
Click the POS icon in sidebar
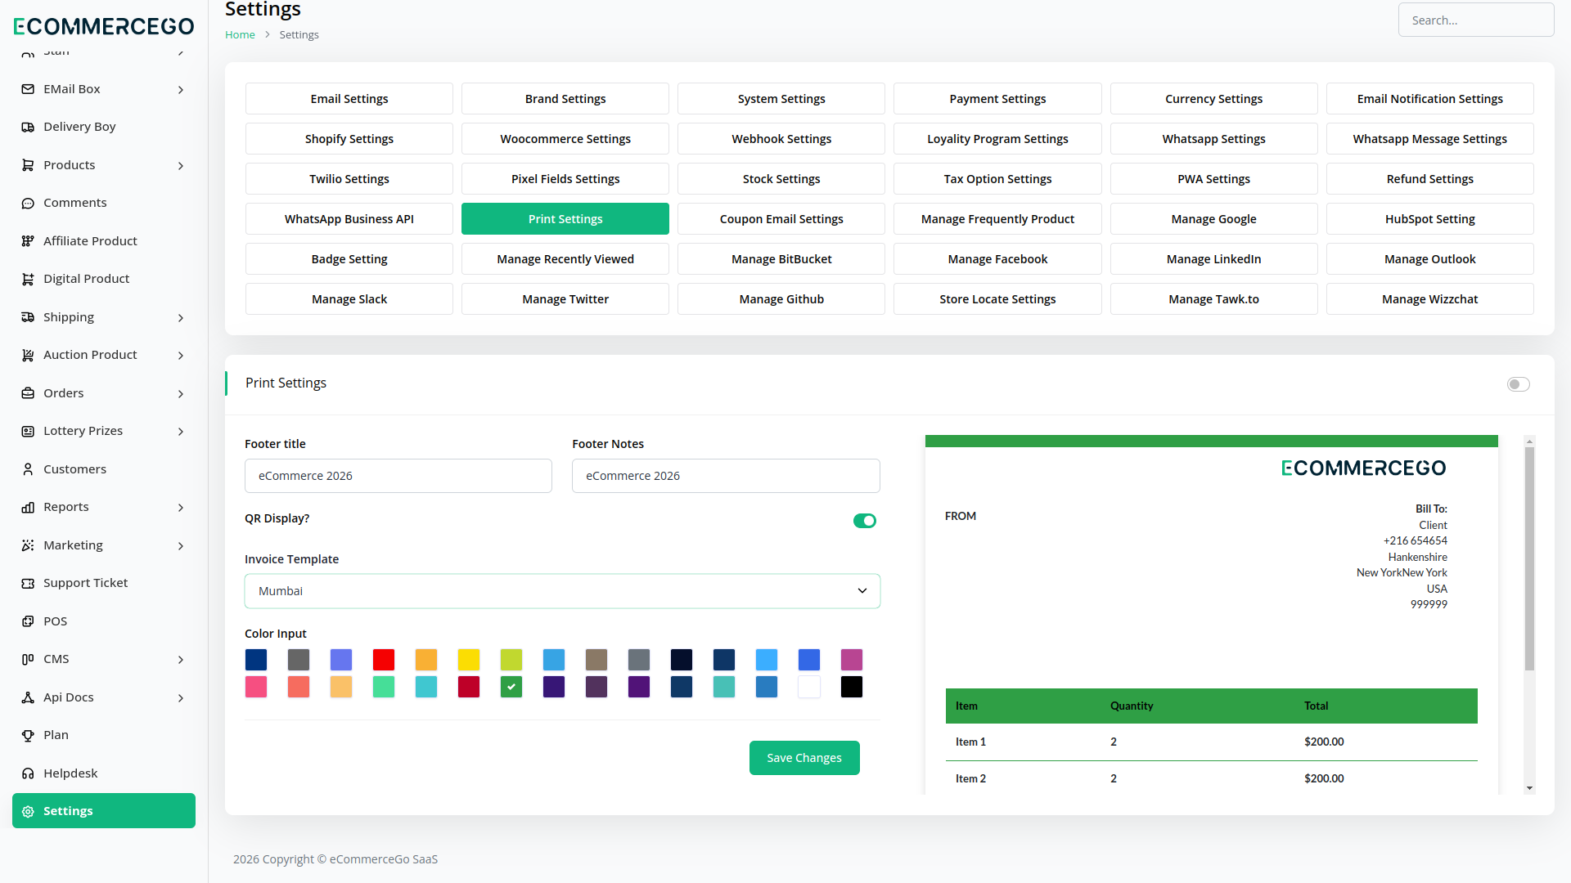point(28,621)
